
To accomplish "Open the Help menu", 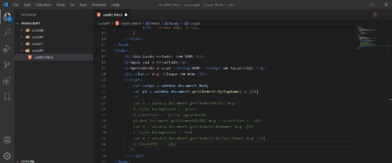I will (115, 5).
